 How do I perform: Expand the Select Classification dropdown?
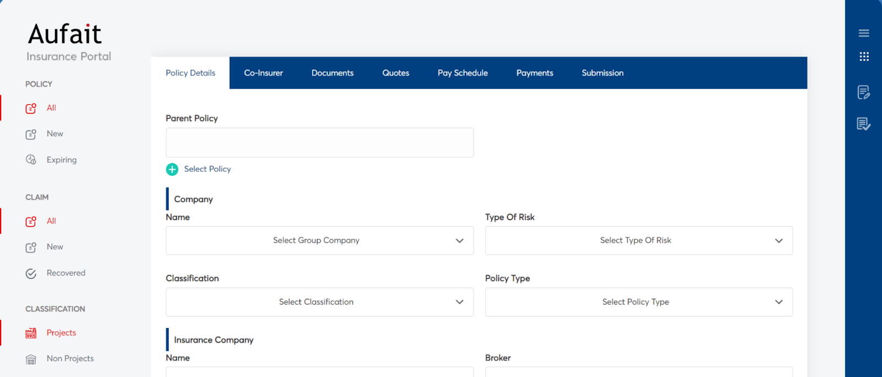[x=320, y=302]
